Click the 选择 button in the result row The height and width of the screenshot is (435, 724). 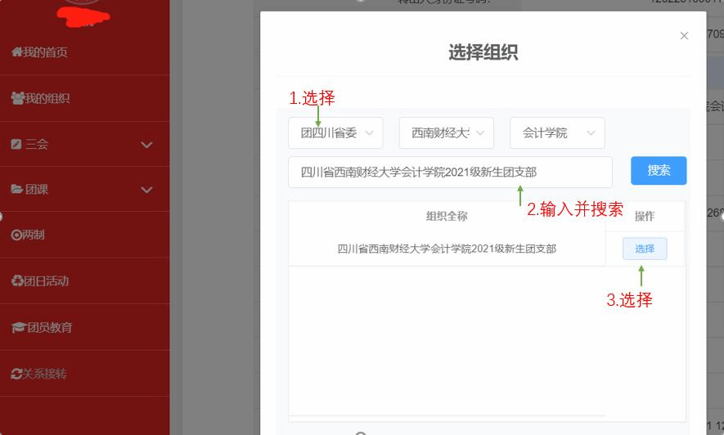[x=645, y=249]
